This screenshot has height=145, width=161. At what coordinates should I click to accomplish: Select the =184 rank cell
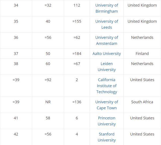(x=77, y=53)
